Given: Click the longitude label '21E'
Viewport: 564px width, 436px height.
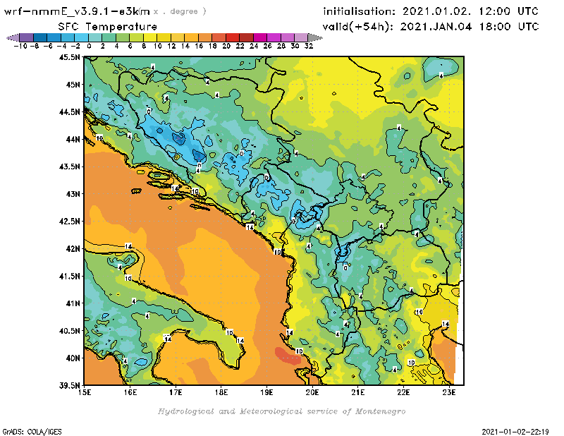Looking at the screenshot, I should (358, 392).
